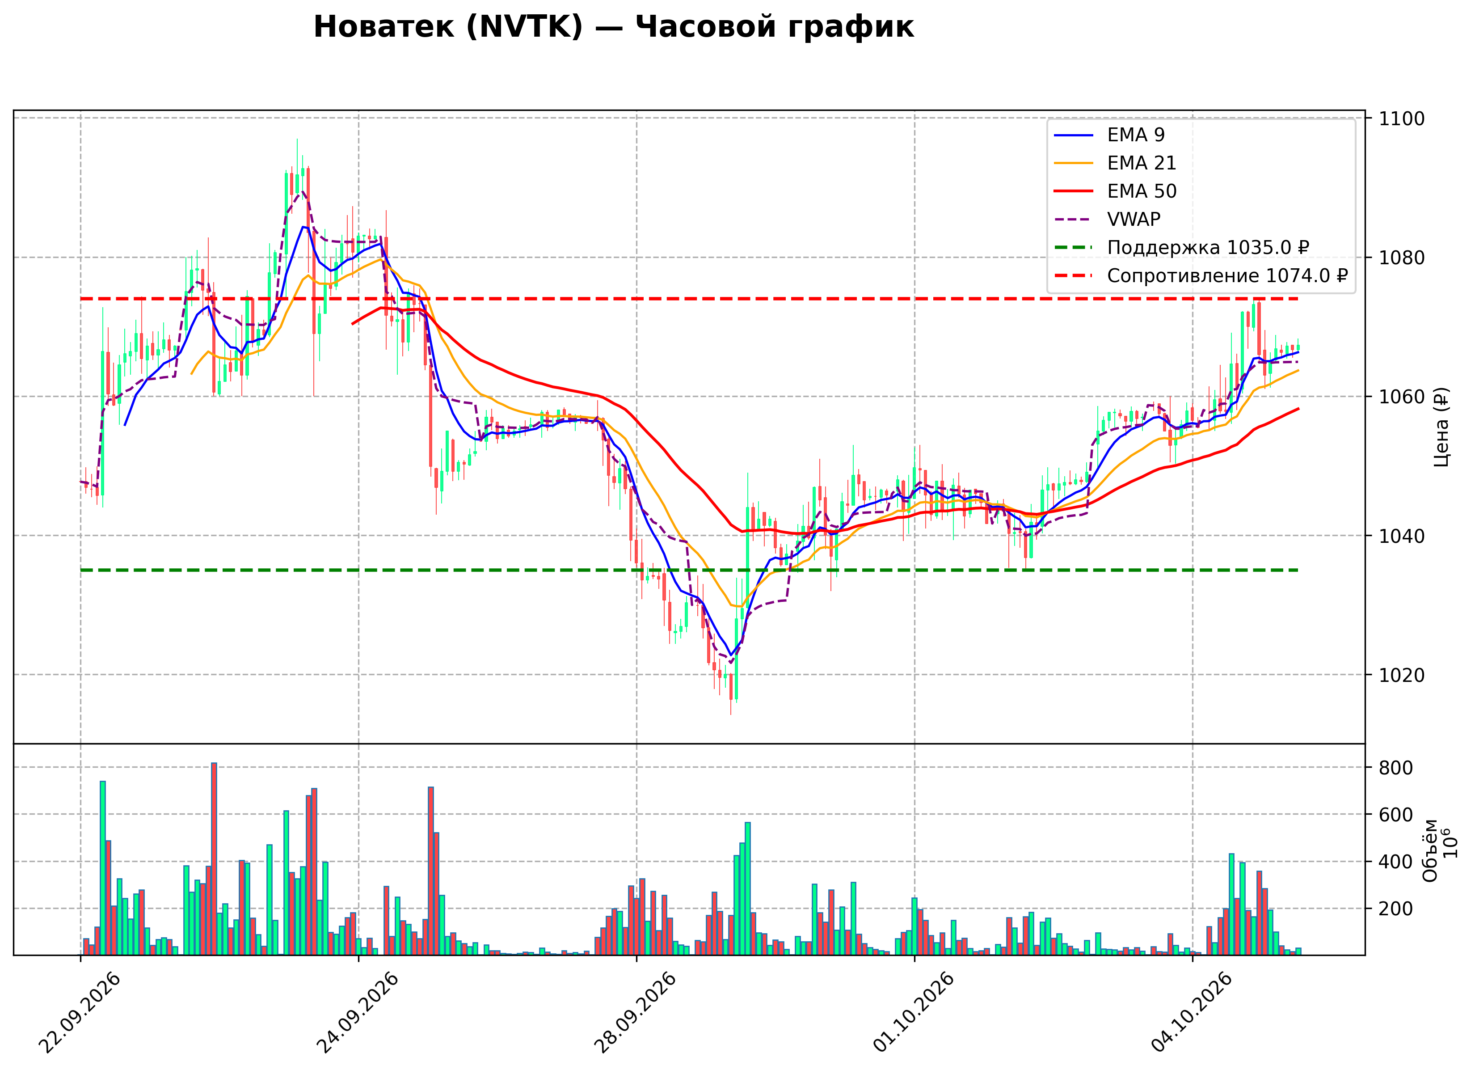
Task: Click the date label 01.10.2026
Action: click(x=913, y=1013)
